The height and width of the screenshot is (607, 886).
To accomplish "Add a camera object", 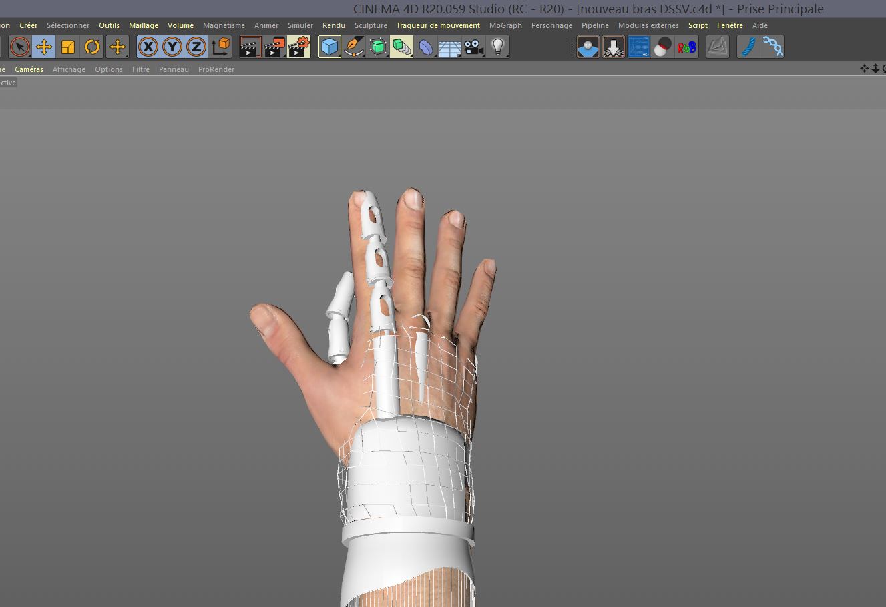I will coord(474,47).
